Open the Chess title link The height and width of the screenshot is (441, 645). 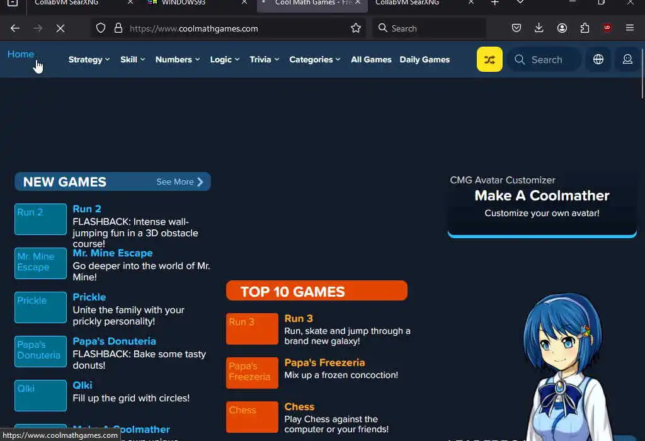coord(299,406)
